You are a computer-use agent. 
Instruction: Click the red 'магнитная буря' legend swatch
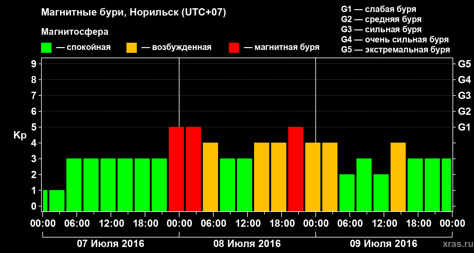[234, 48]
